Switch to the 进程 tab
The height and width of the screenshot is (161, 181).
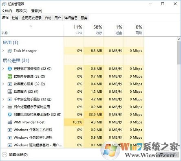(5, 17)
